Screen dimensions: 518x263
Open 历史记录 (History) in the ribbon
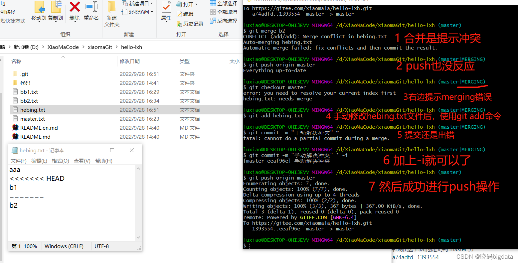190,24
